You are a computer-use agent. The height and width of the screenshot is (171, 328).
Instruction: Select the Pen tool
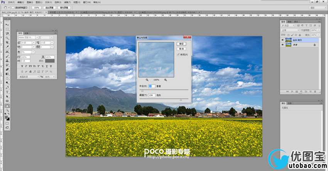(7, 88)
